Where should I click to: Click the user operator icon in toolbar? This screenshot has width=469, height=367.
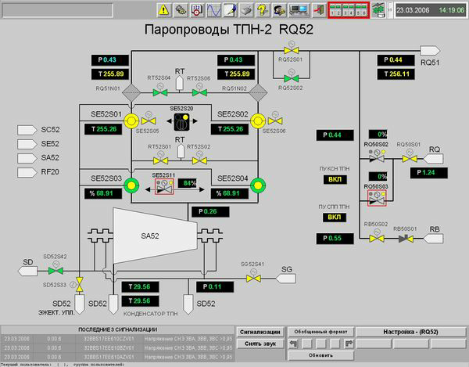[279, 10]
